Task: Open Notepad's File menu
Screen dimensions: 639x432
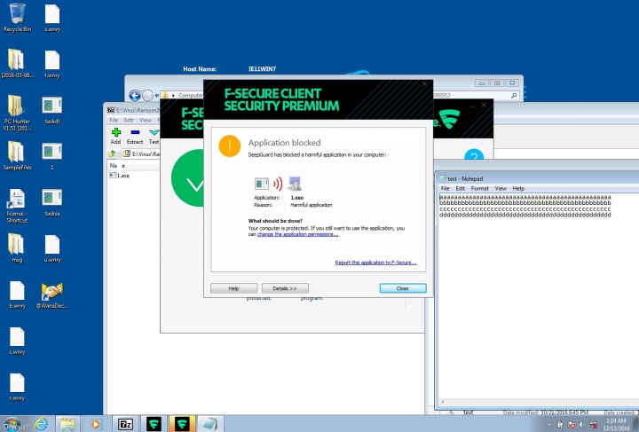Action: coord(446,189)
